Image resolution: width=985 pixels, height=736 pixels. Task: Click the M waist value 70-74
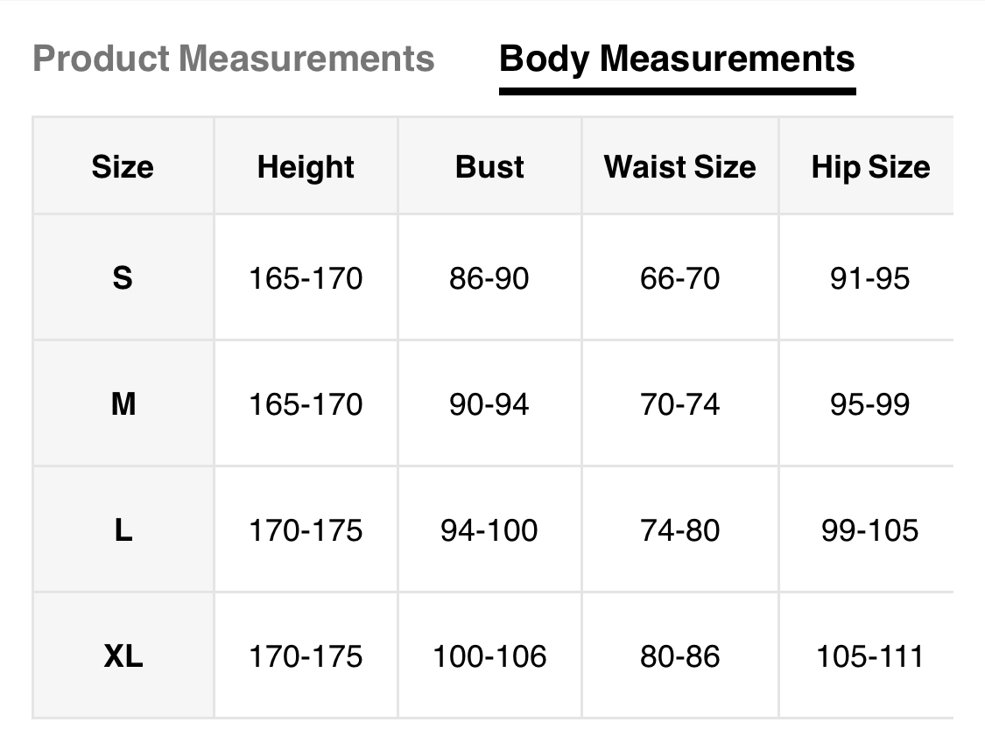[679, 404]
